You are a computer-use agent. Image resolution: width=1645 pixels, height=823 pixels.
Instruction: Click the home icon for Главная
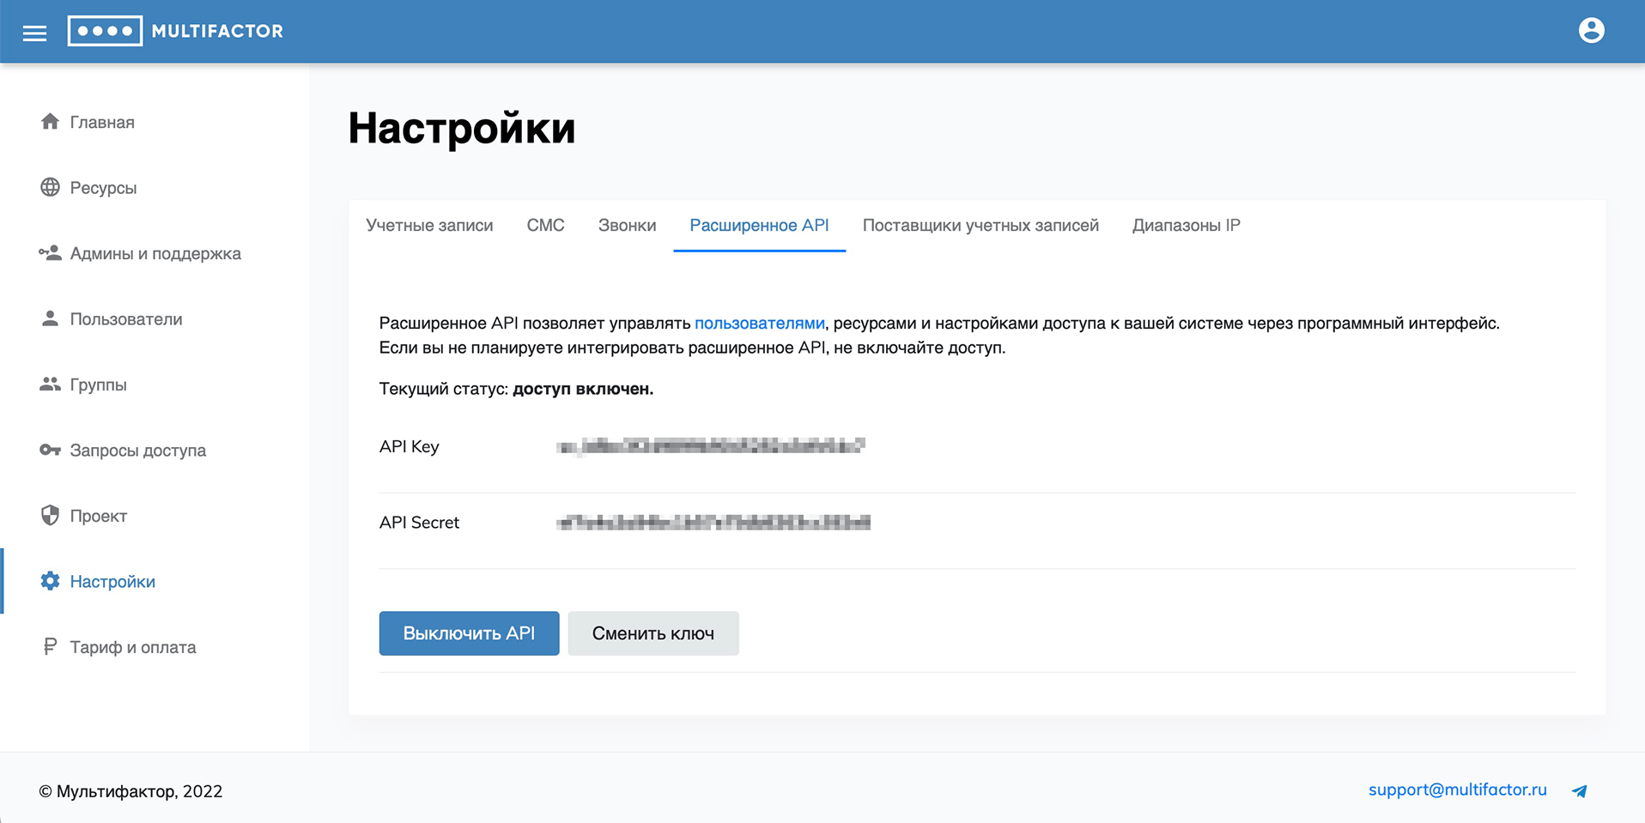point(50,122)
